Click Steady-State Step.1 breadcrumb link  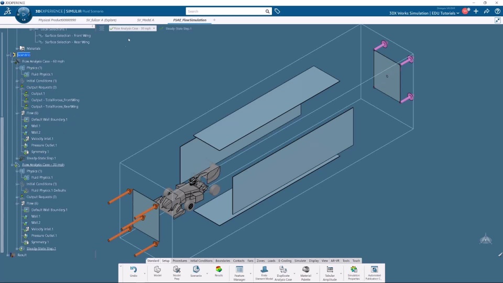click(178, 28)
